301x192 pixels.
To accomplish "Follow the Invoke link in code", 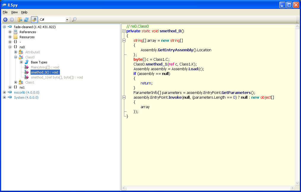I will coord(175,97).
